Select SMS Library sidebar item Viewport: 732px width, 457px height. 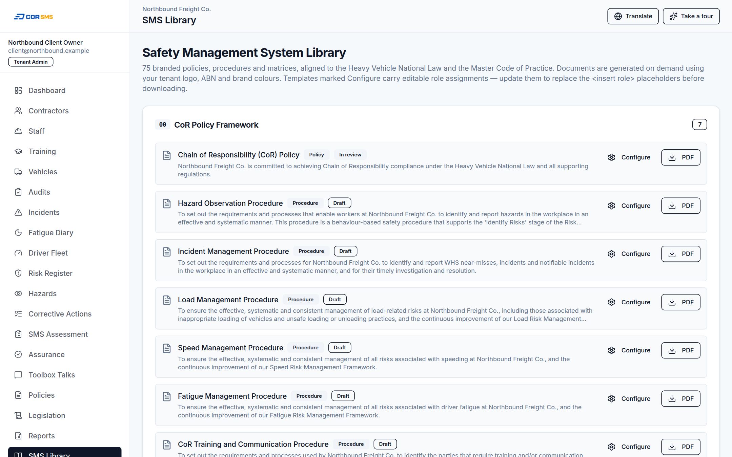coord(65,452)
